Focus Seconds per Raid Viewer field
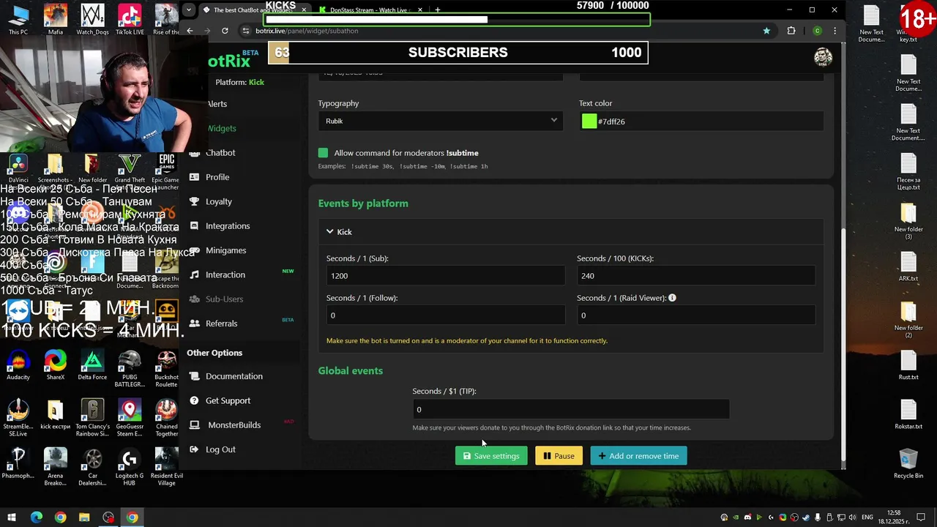 [695, 315]
